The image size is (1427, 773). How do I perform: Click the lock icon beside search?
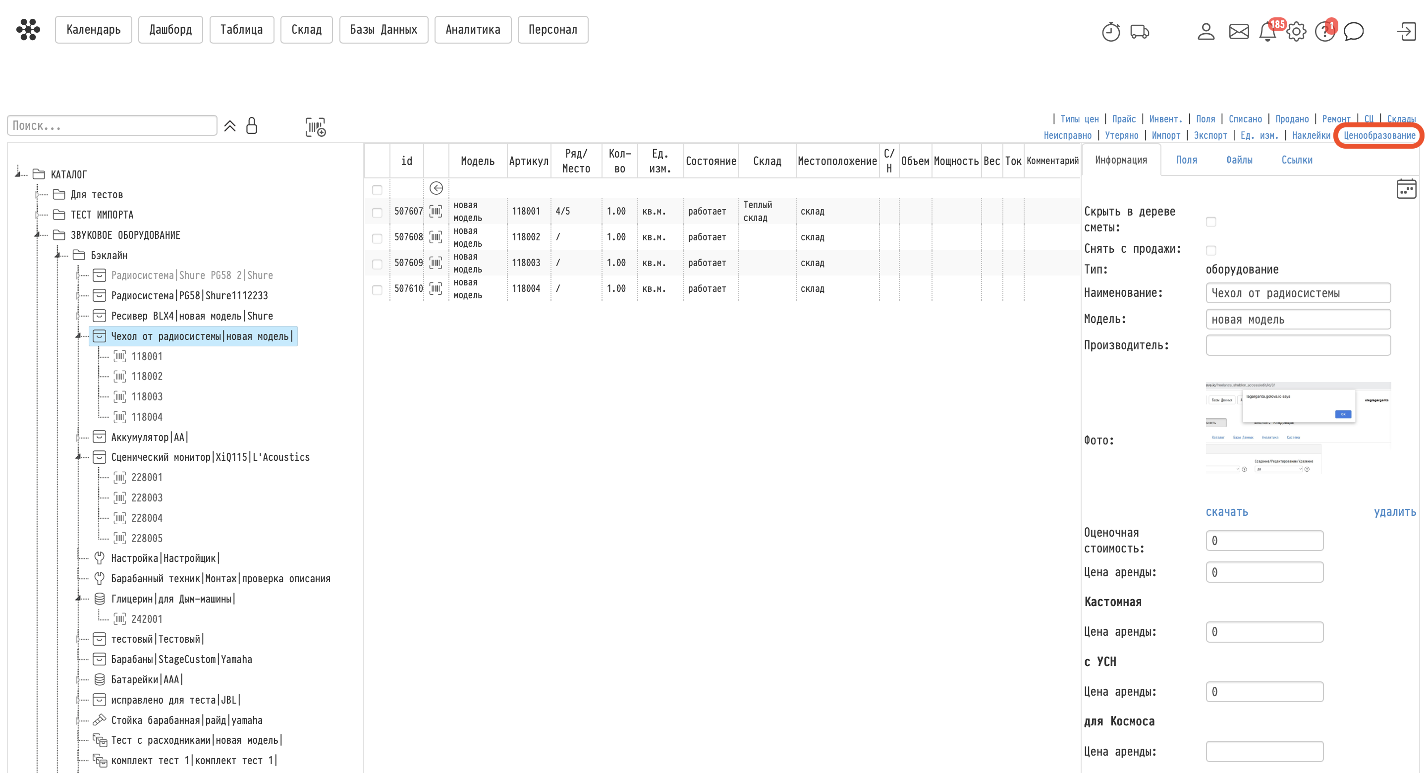click(252, 126)
